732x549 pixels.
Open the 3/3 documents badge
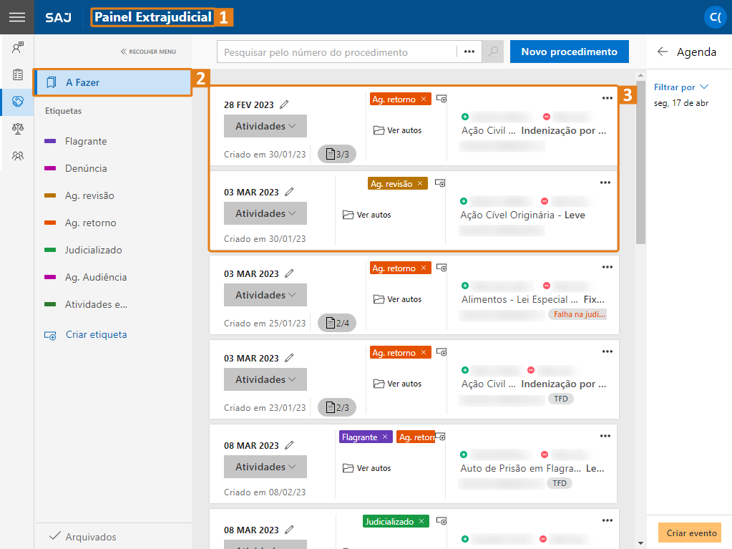click(x=337, y=154)
